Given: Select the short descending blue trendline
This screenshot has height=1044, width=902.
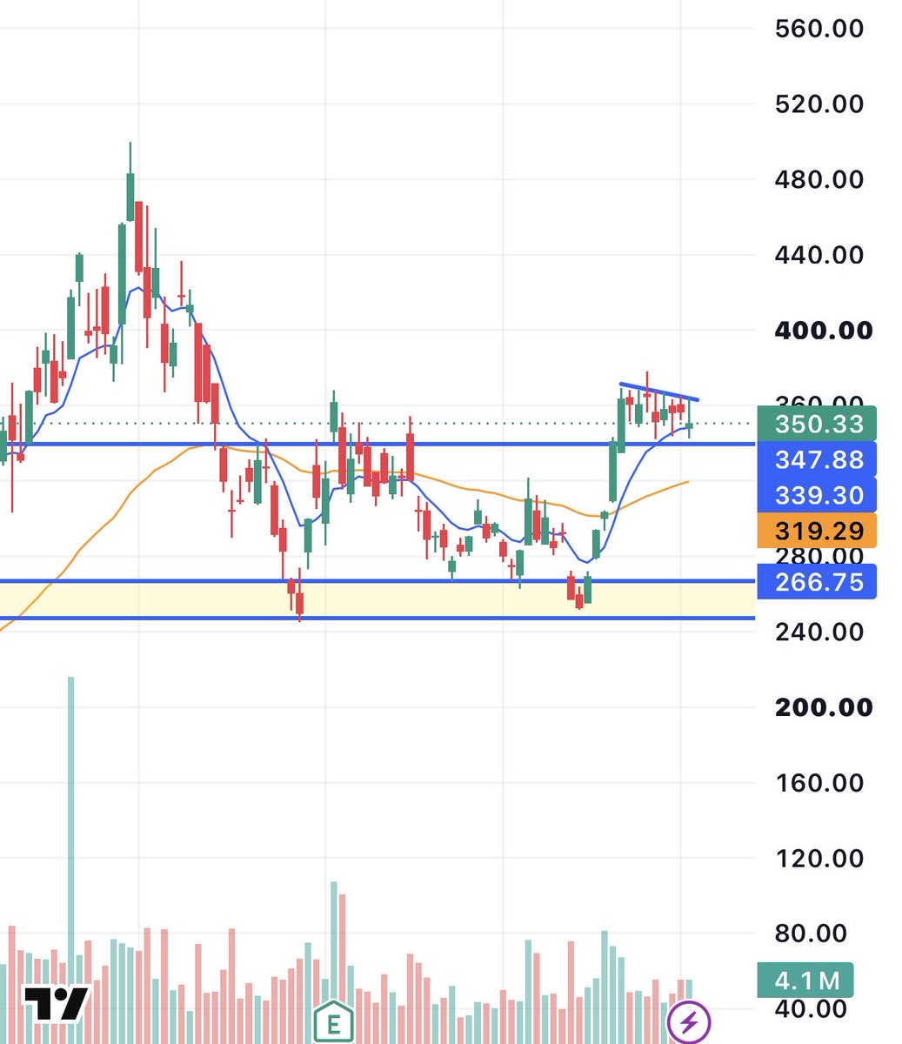Looking at the screenshot, I should [658, 391].
